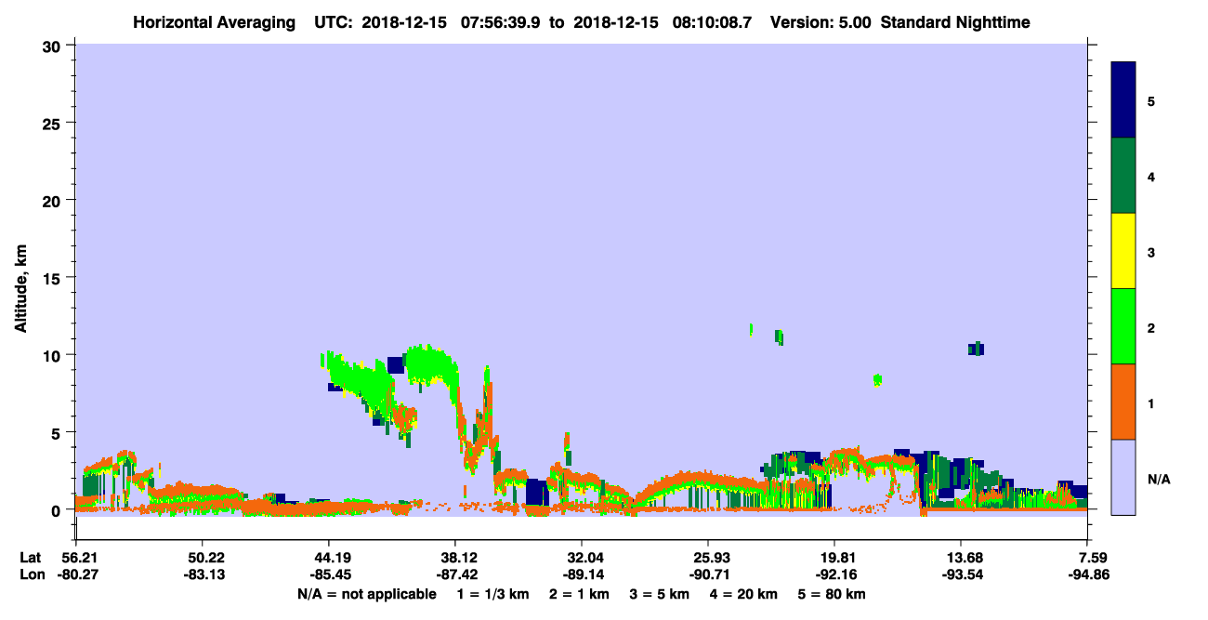Click the '1 = 1/3 km' legend entry

click(x=492, y=594)
